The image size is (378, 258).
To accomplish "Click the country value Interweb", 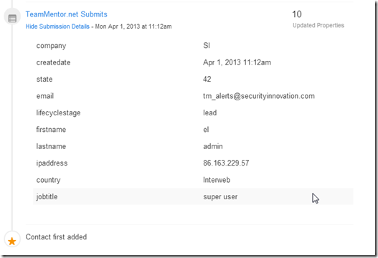I will tap(217, 180).
